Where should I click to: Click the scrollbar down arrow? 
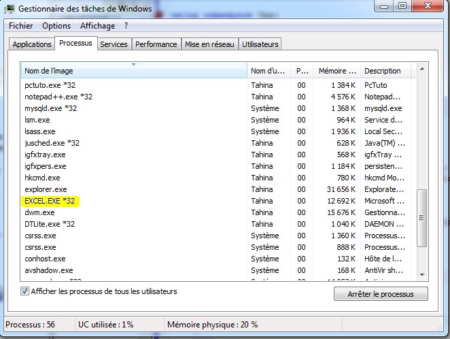(422, 274)
